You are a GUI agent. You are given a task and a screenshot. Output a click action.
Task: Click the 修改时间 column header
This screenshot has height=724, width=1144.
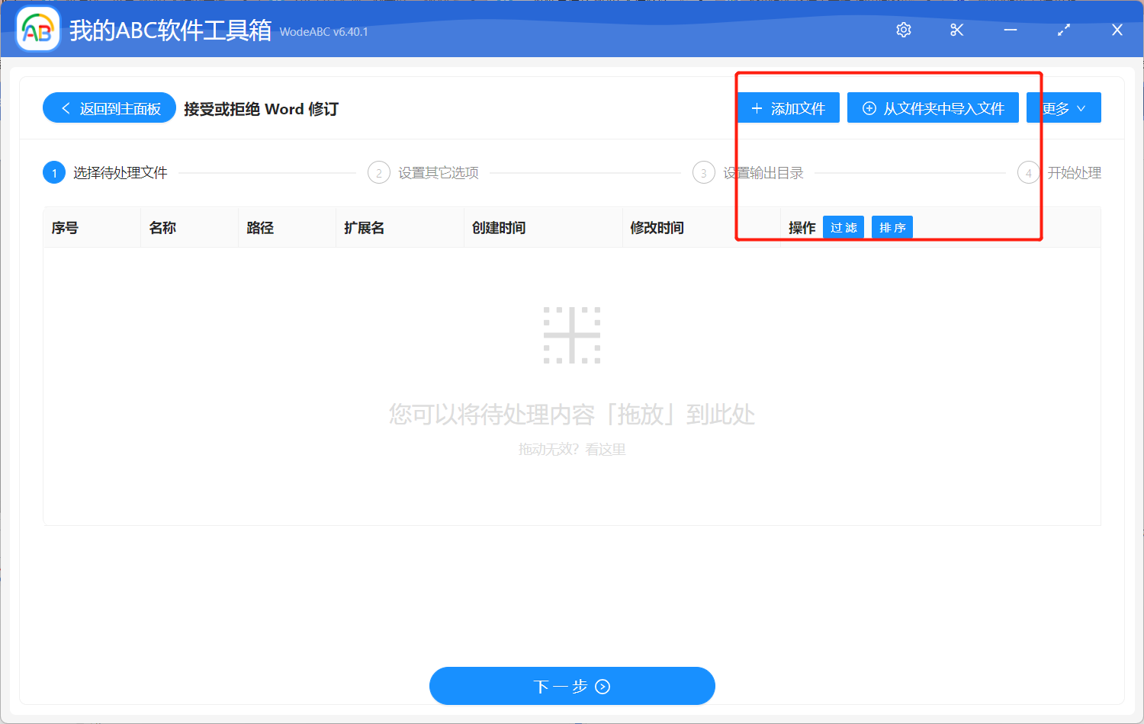[657, 226]
